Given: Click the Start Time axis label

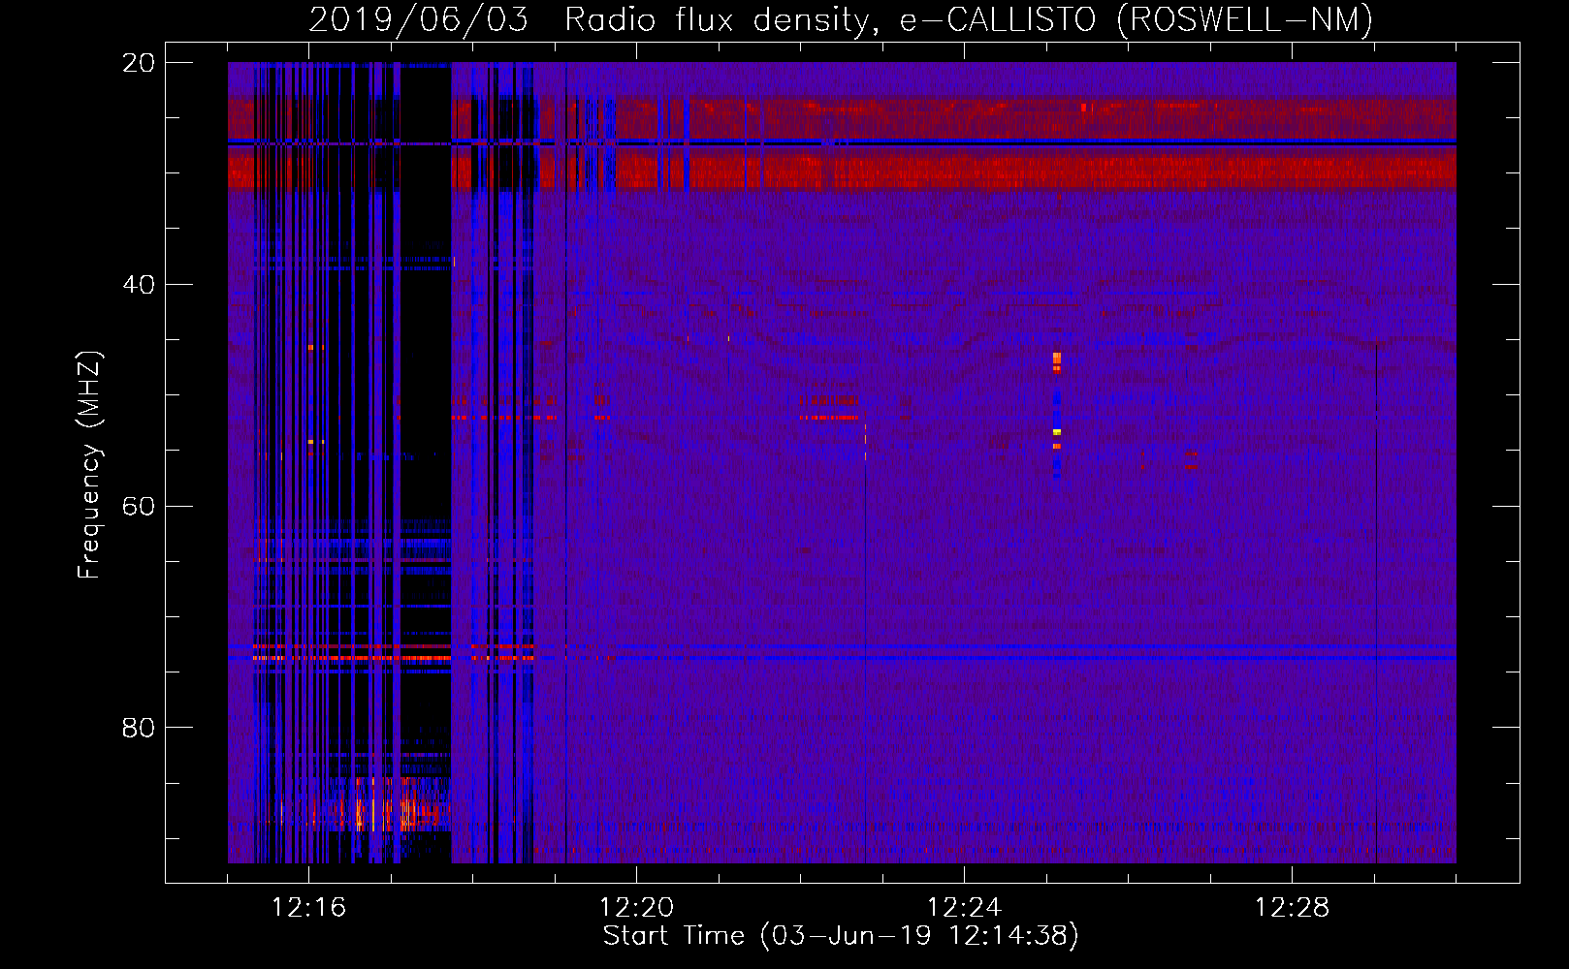Looking at the screenshot, I should click(x=841, y=936).
